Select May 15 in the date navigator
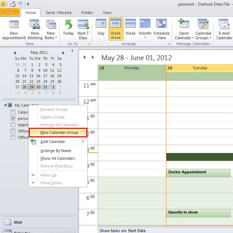Image resolution: width=233 pixels, height=233 pixels. pos(31,76)
